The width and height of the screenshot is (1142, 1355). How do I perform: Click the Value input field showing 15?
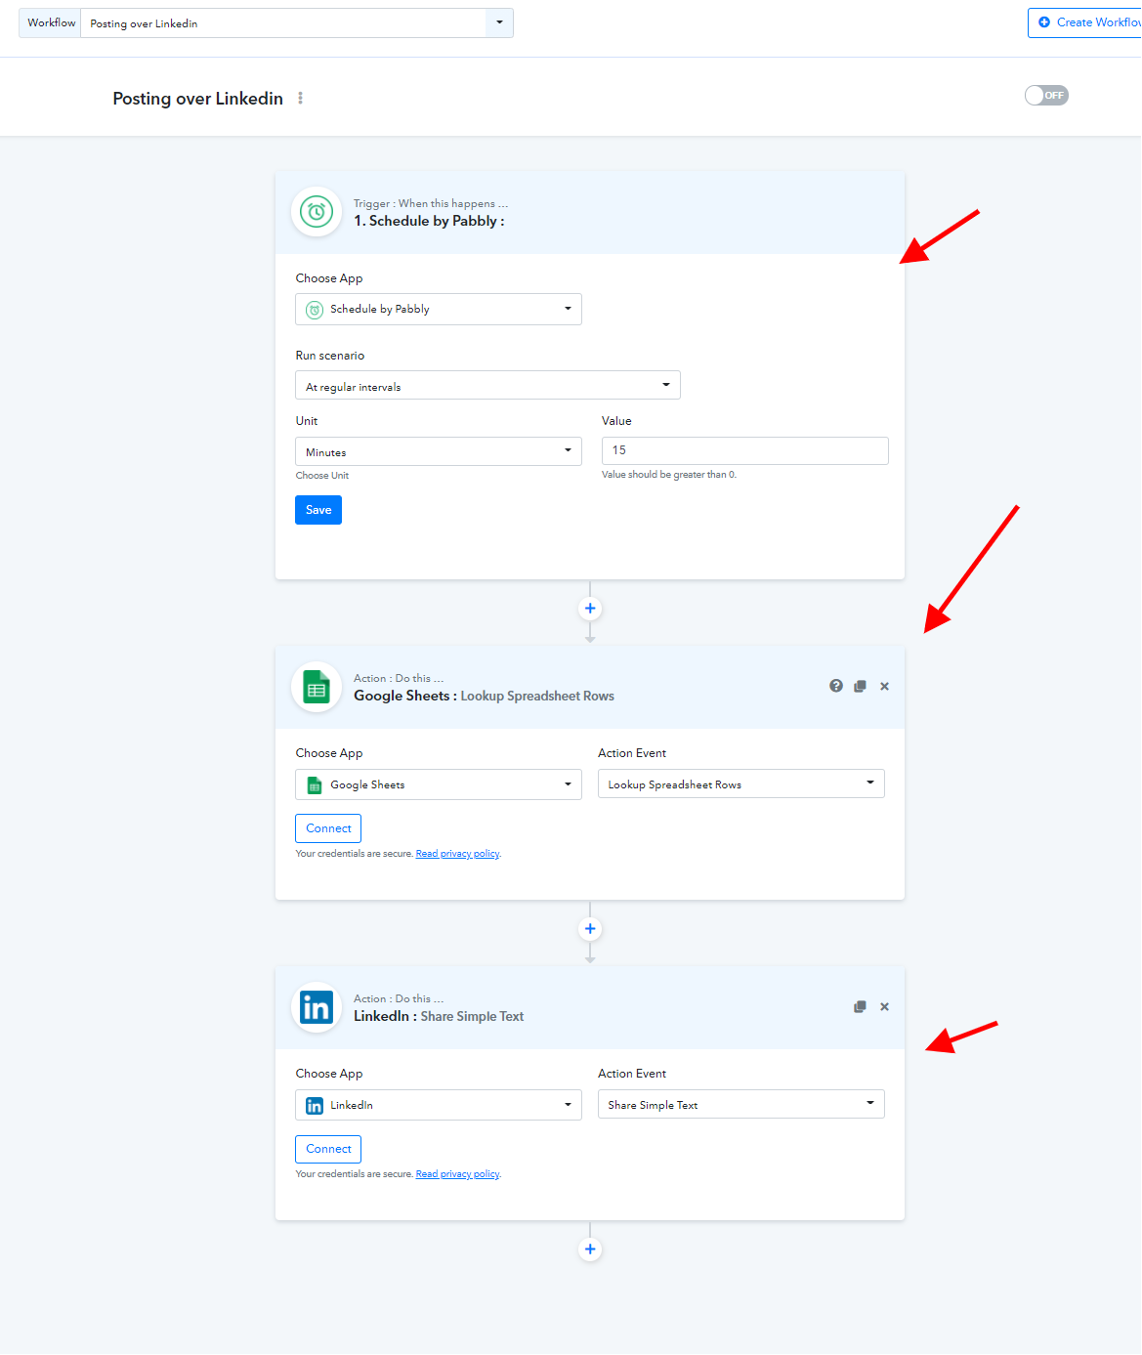click(745, 450)
